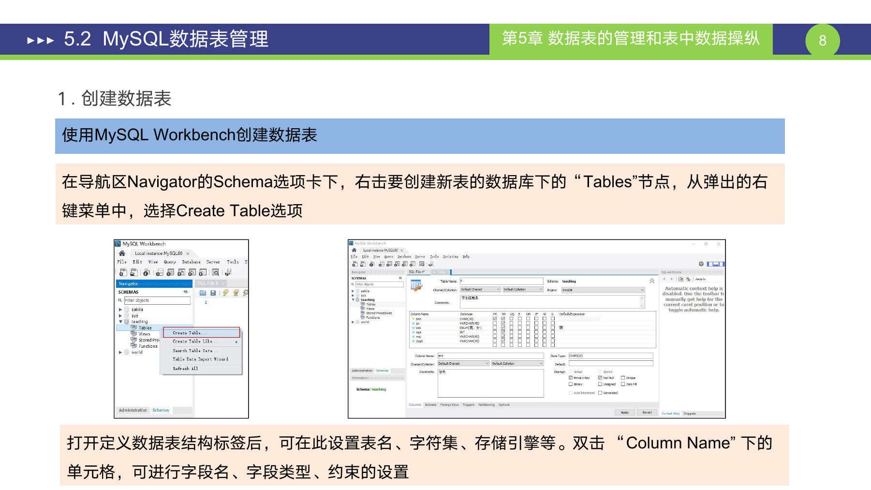Click the table editor wrench icon beside Table Name
Screen dimensions: 871x490
tap(416, 285)
